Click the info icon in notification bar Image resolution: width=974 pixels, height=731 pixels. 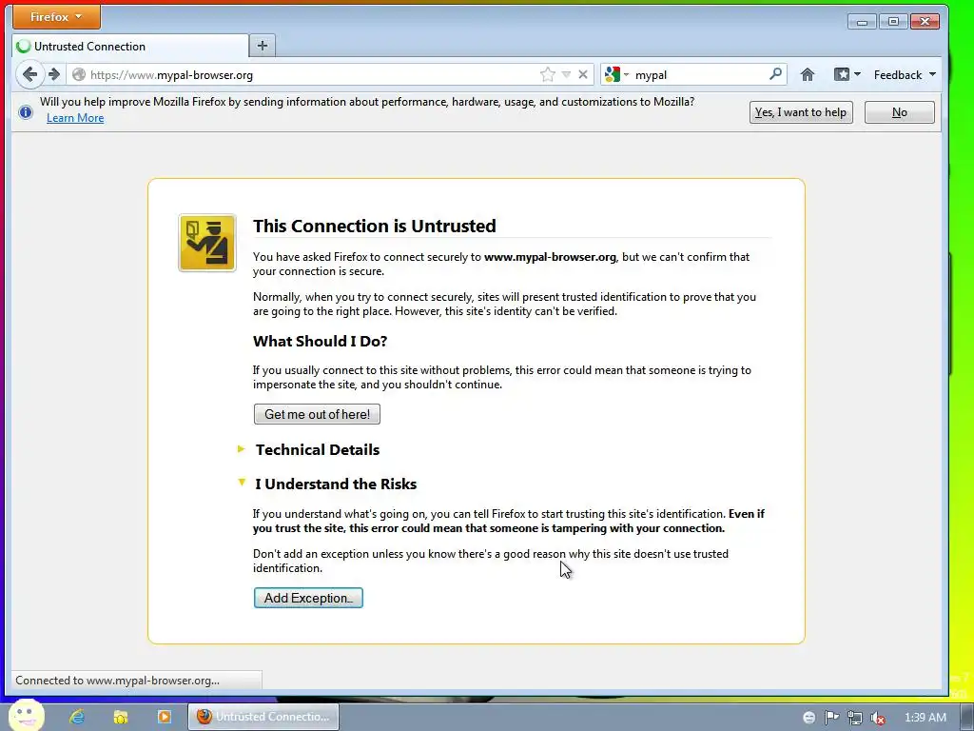[26, 112]
